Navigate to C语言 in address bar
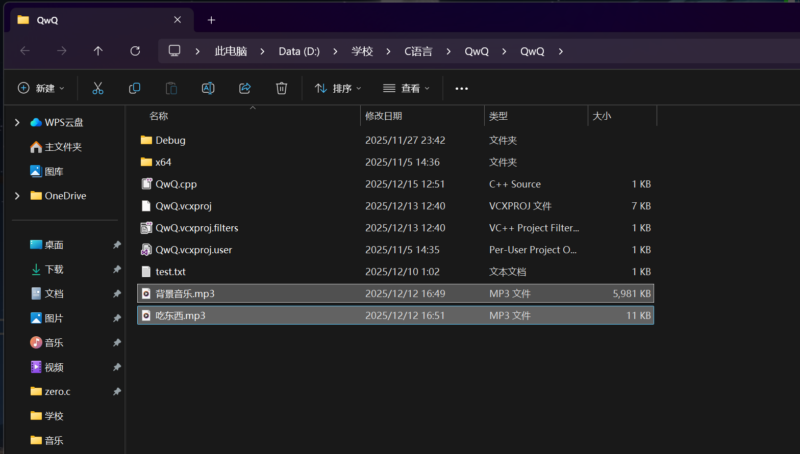 click(x=418, y=51)
